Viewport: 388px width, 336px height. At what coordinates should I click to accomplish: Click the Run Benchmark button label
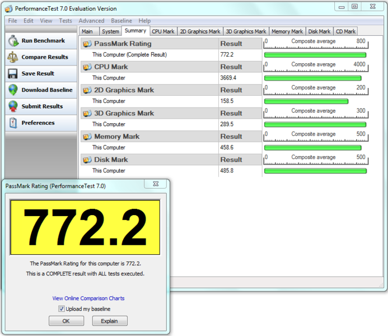pos(43,40)
